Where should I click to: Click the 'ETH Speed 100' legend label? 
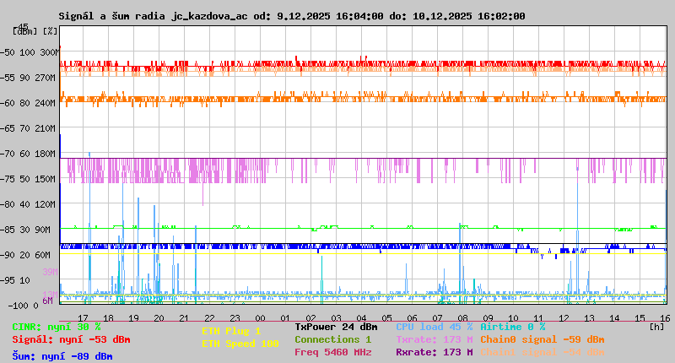click(x=240, y=344)
